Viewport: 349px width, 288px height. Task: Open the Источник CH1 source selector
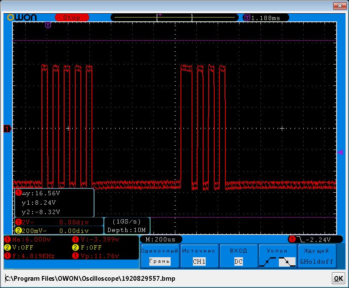click(198, 256)
